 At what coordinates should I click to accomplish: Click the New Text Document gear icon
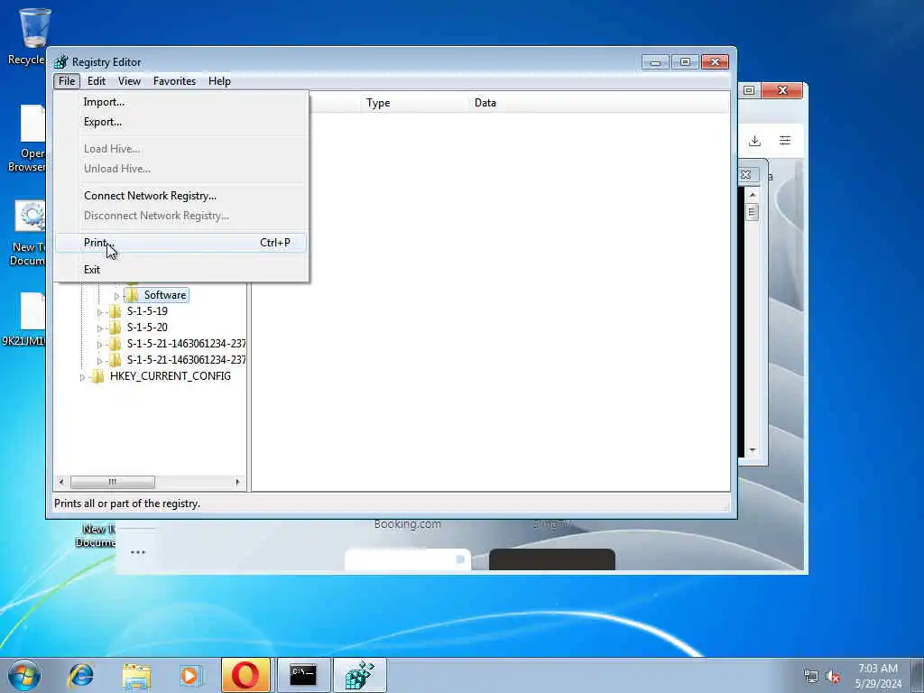30,217
